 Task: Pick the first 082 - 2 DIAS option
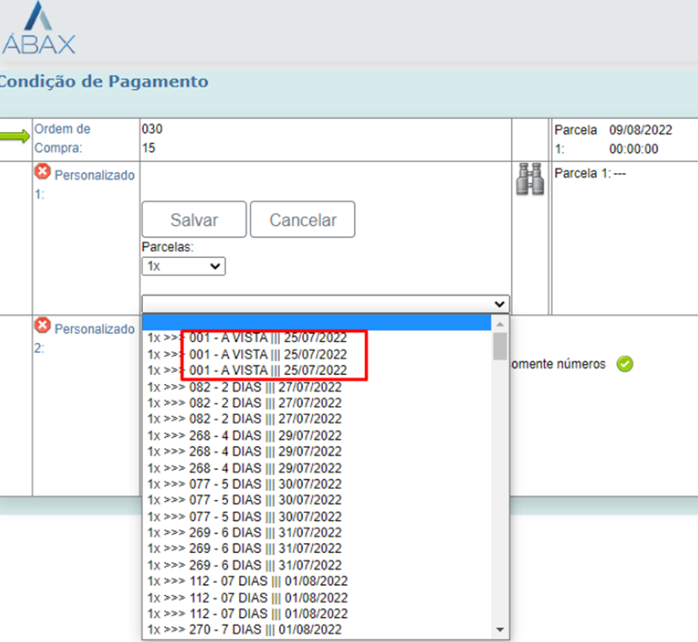click(x=244, y=387)
